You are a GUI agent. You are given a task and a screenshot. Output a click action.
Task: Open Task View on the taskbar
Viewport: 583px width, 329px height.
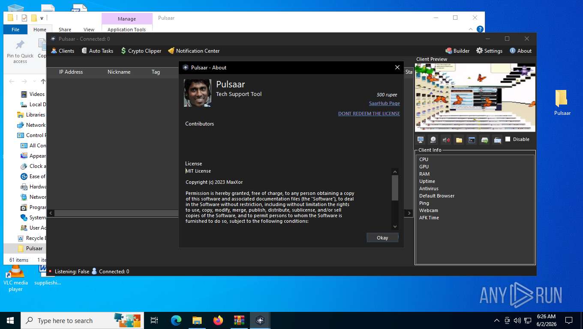(154, 320)
